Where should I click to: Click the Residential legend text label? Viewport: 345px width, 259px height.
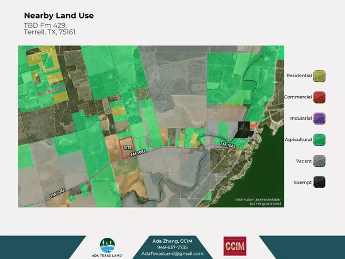coord(299,76)
